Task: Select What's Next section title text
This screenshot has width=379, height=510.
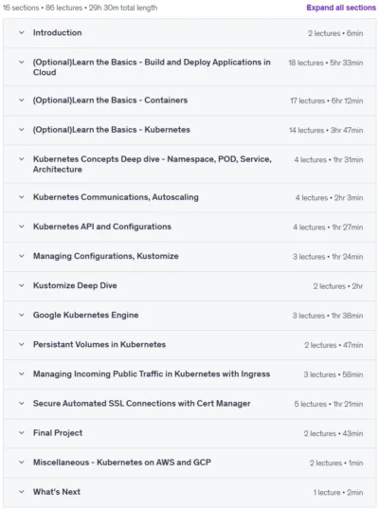Action: [57, 492]
